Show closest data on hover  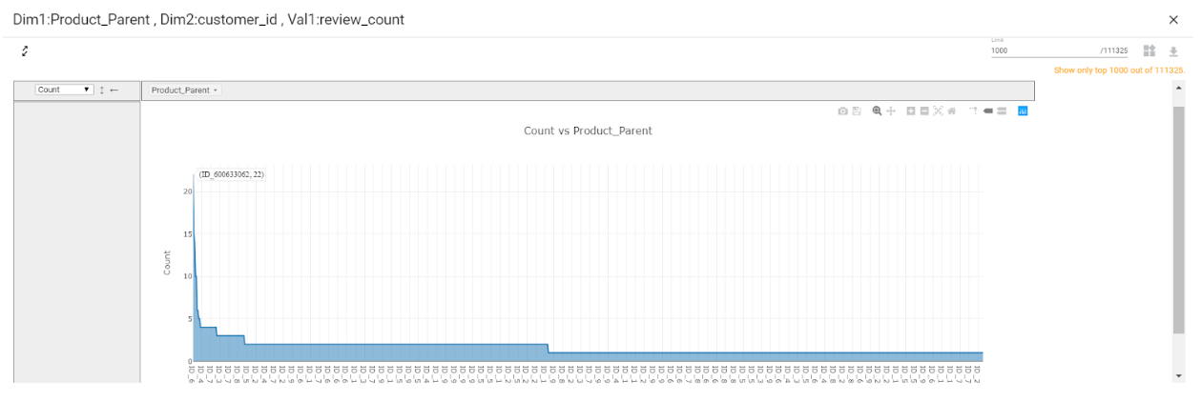[988, 111]
